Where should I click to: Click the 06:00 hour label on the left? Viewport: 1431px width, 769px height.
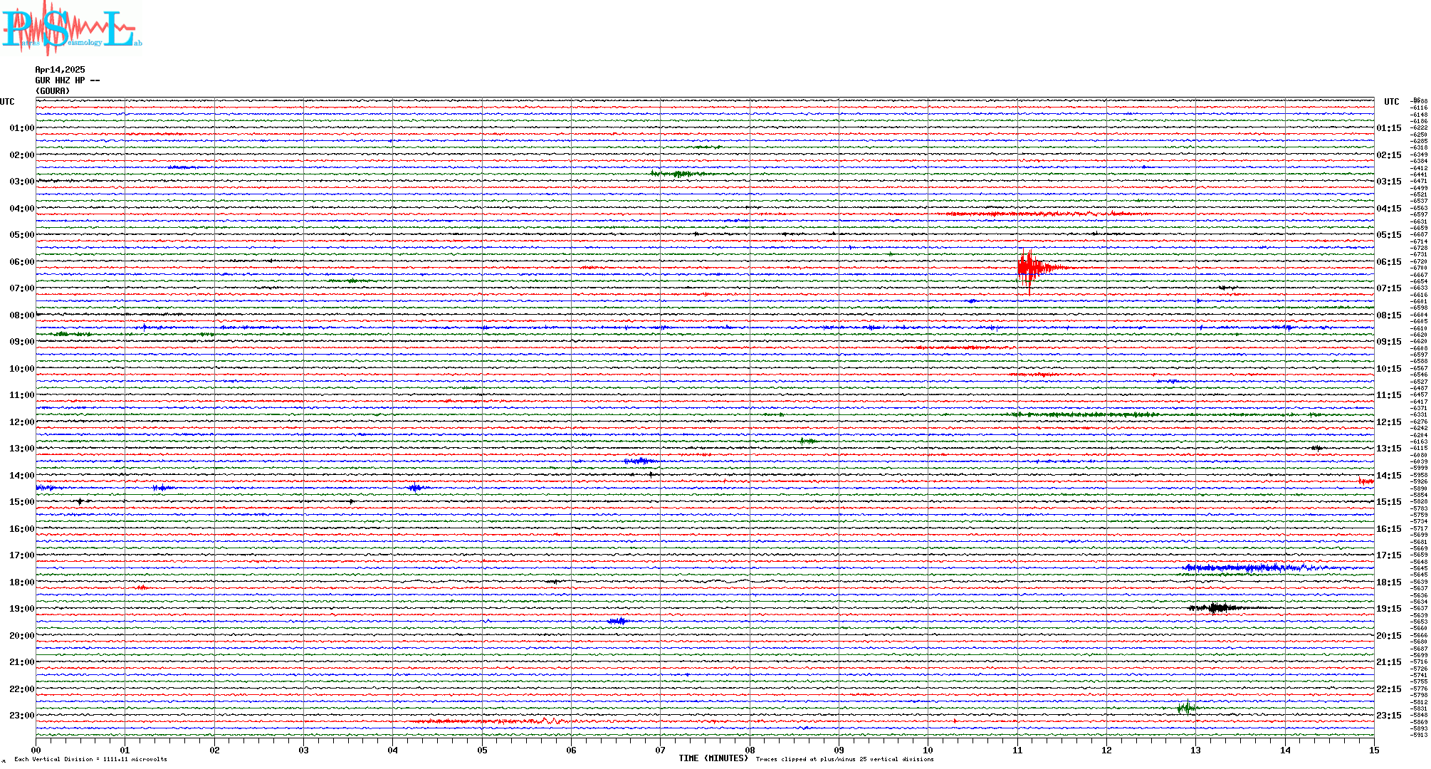(21, 262)
